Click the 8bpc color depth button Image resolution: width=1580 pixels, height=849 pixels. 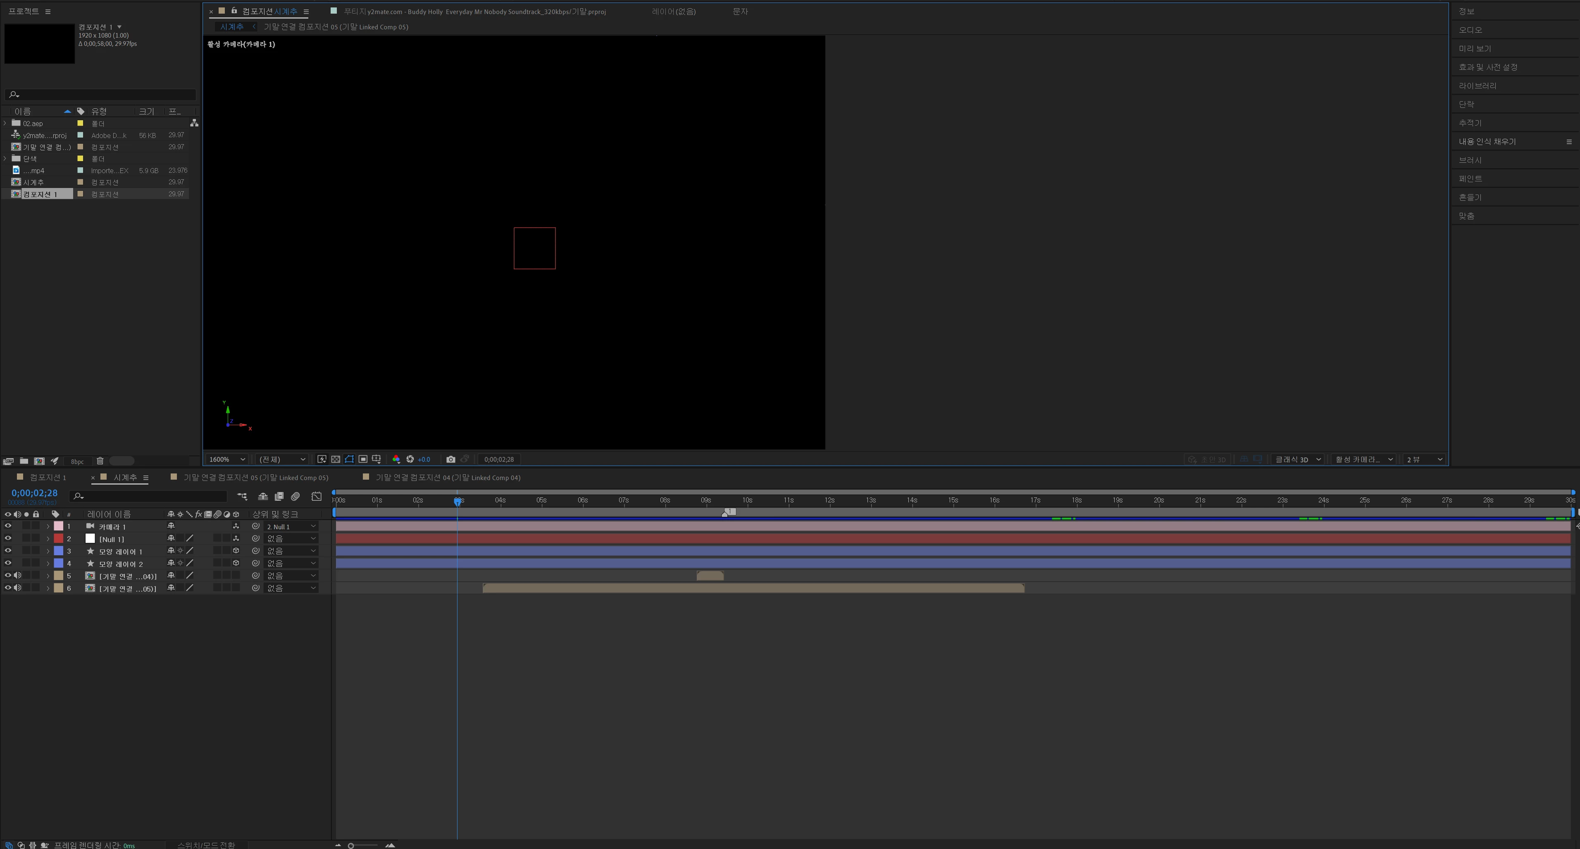pos(77,461)
